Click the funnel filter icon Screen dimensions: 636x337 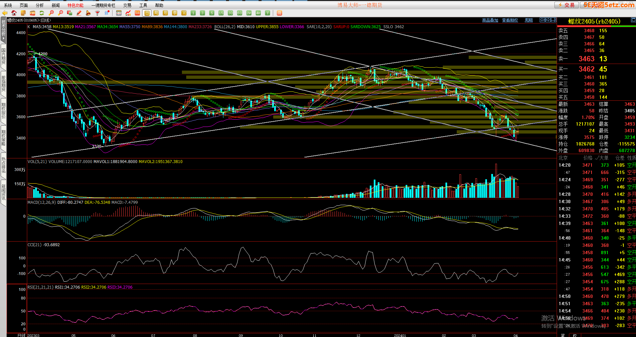(97, 13)
